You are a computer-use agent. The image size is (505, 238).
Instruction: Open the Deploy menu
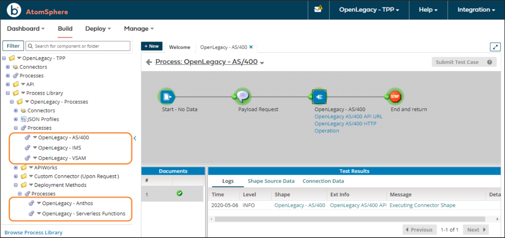[98, 28]
